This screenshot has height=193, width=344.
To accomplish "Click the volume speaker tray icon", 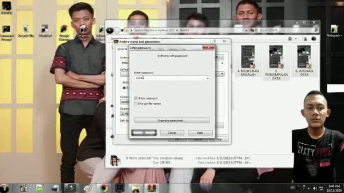I will tap(315, 188).
